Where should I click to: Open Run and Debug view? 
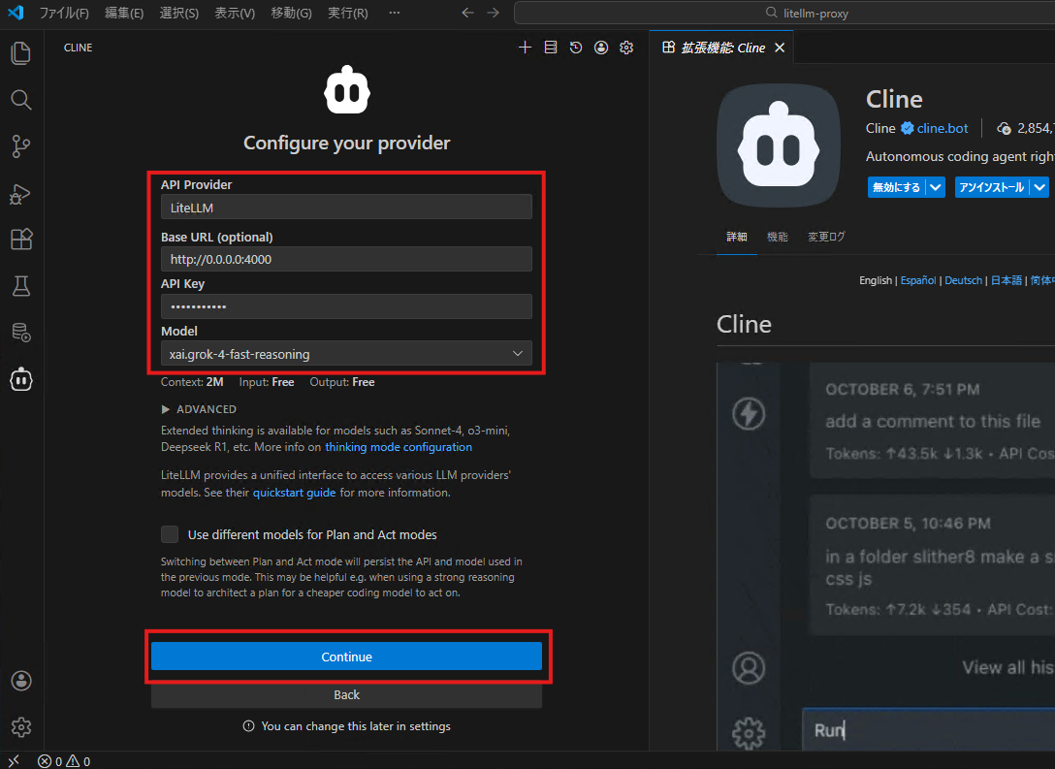pyautogui.click(x=21, y=194)
